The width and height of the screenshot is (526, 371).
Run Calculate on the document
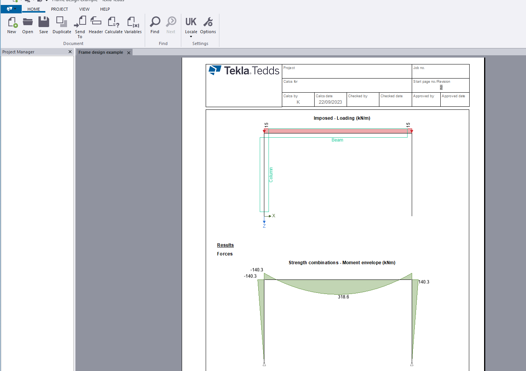coord(114,25)
